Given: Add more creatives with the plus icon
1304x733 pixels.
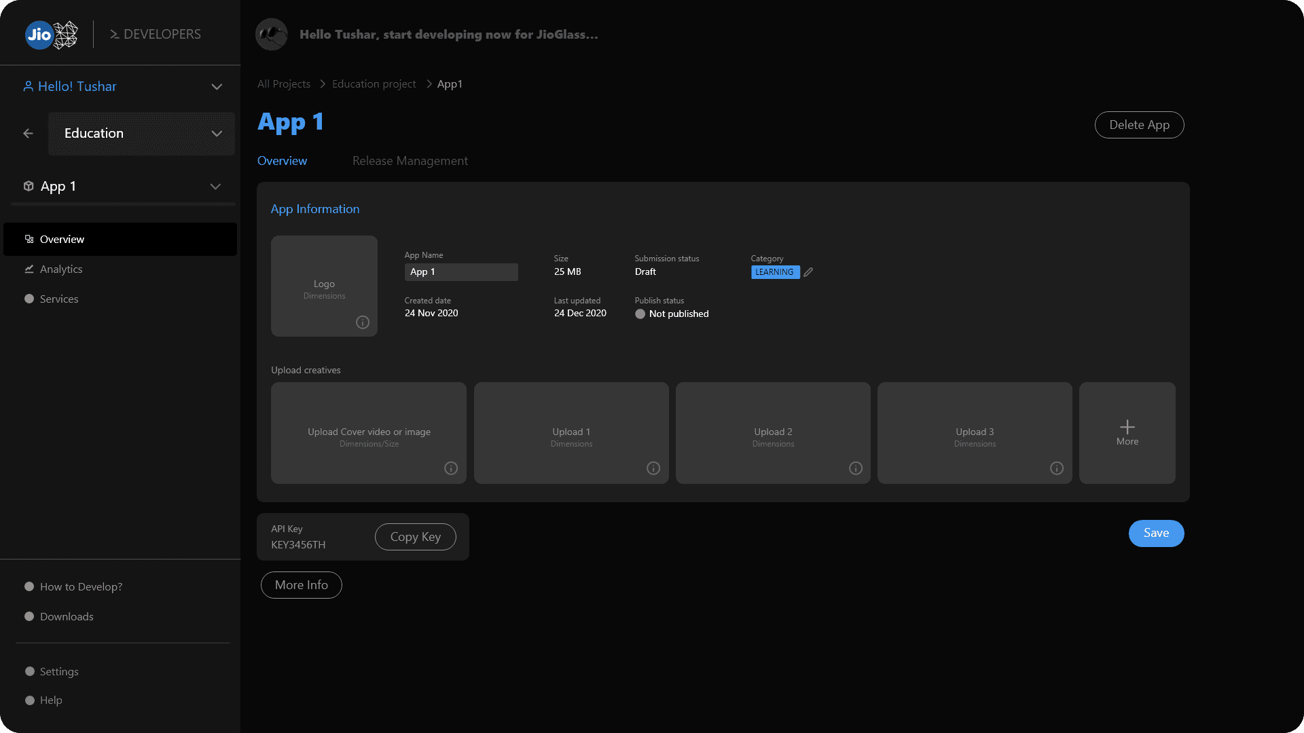Looking at the screenshot, I should click(x=1127, y=427).
